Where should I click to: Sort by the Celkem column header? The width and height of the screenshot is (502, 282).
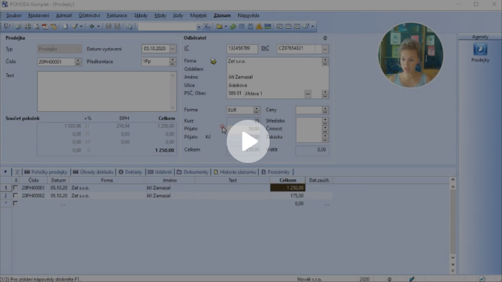[x=288, y=180]
